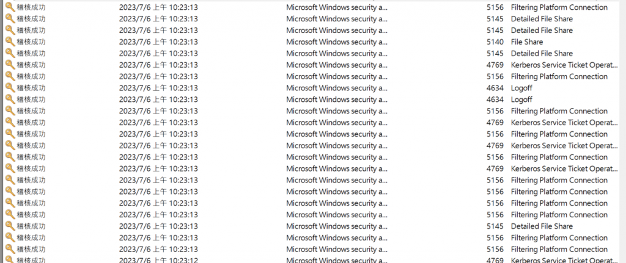Select the 10:23:12 timestamp cell

point(158,261)
